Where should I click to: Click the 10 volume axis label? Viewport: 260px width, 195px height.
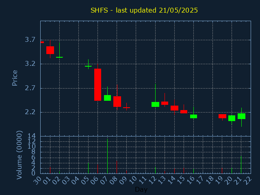tap(31, 147)
